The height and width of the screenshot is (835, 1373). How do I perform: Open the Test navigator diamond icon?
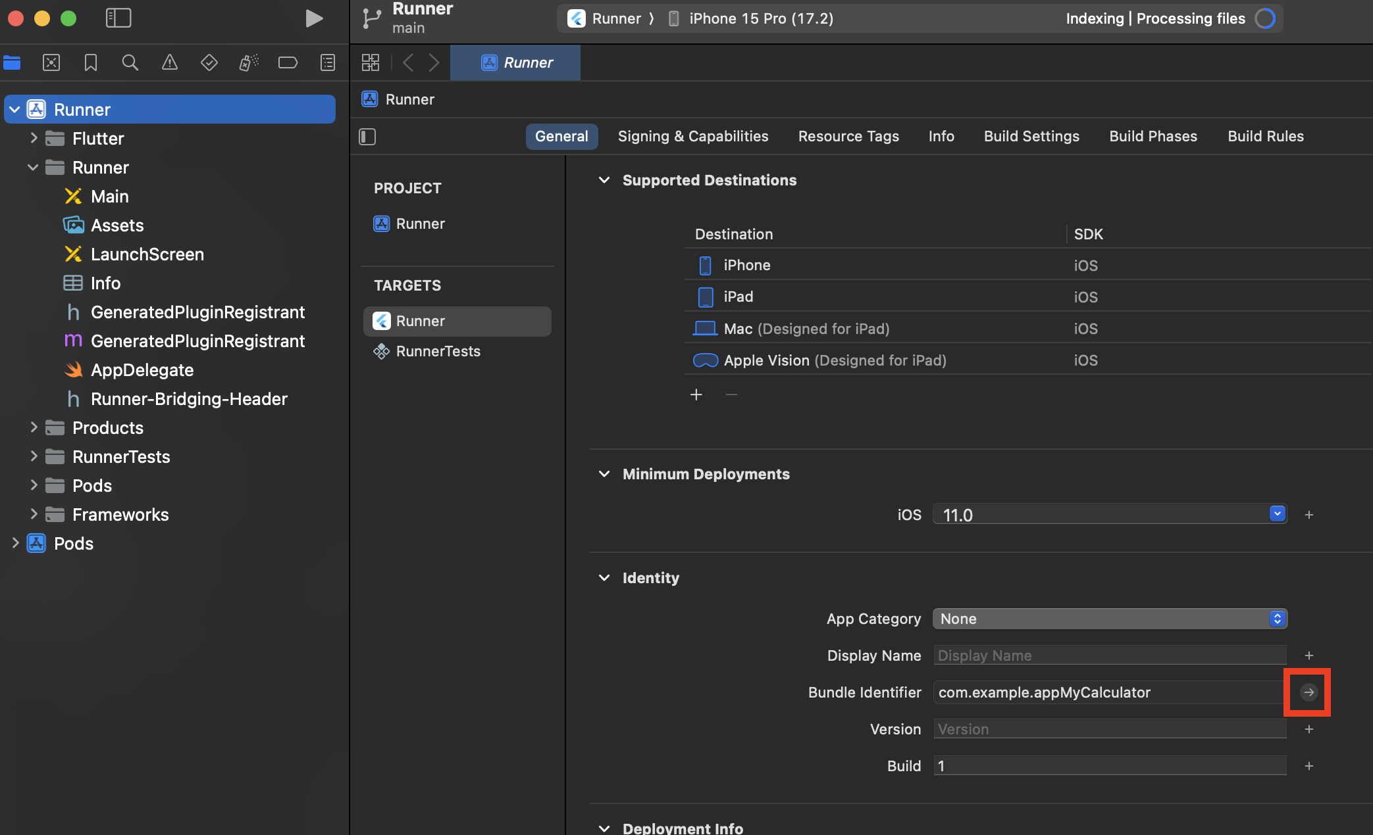(x=209, y=62)
